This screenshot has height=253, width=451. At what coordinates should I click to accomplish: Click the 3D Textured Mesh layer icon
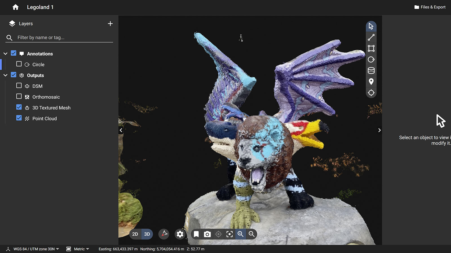(x=27, y=108)
